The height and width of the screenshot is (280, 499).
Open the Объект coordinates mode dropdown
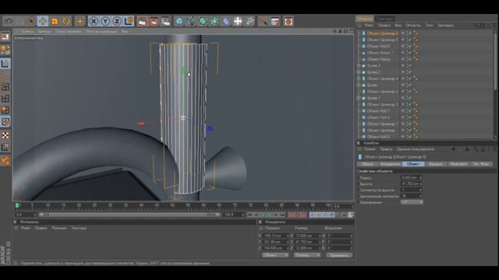click(x=275, y=255)
